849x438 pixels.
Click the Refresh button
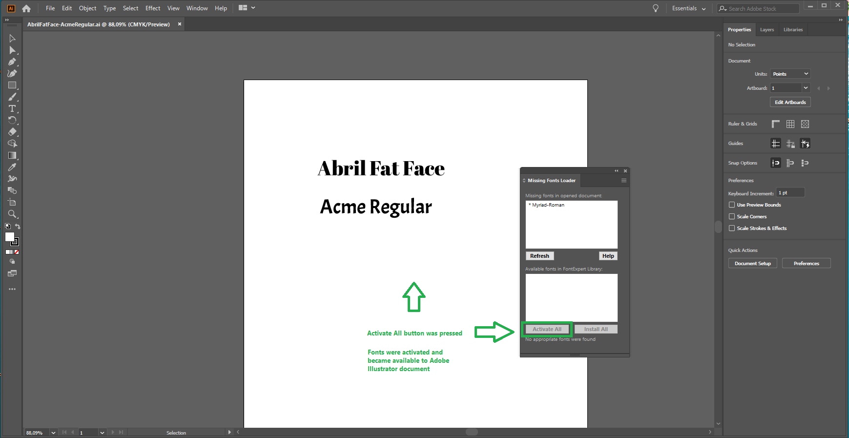539,256
